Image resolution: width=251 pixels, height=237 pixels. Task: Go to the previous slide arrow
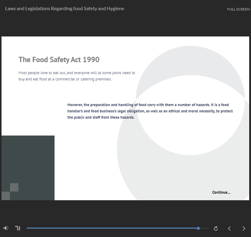(x=229, y=228)
